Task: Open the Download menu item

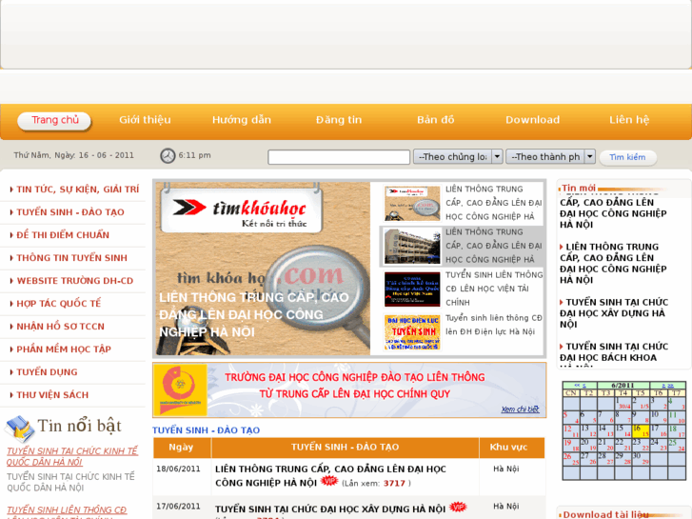Action: pyautogui.click(x=533, y=120)
